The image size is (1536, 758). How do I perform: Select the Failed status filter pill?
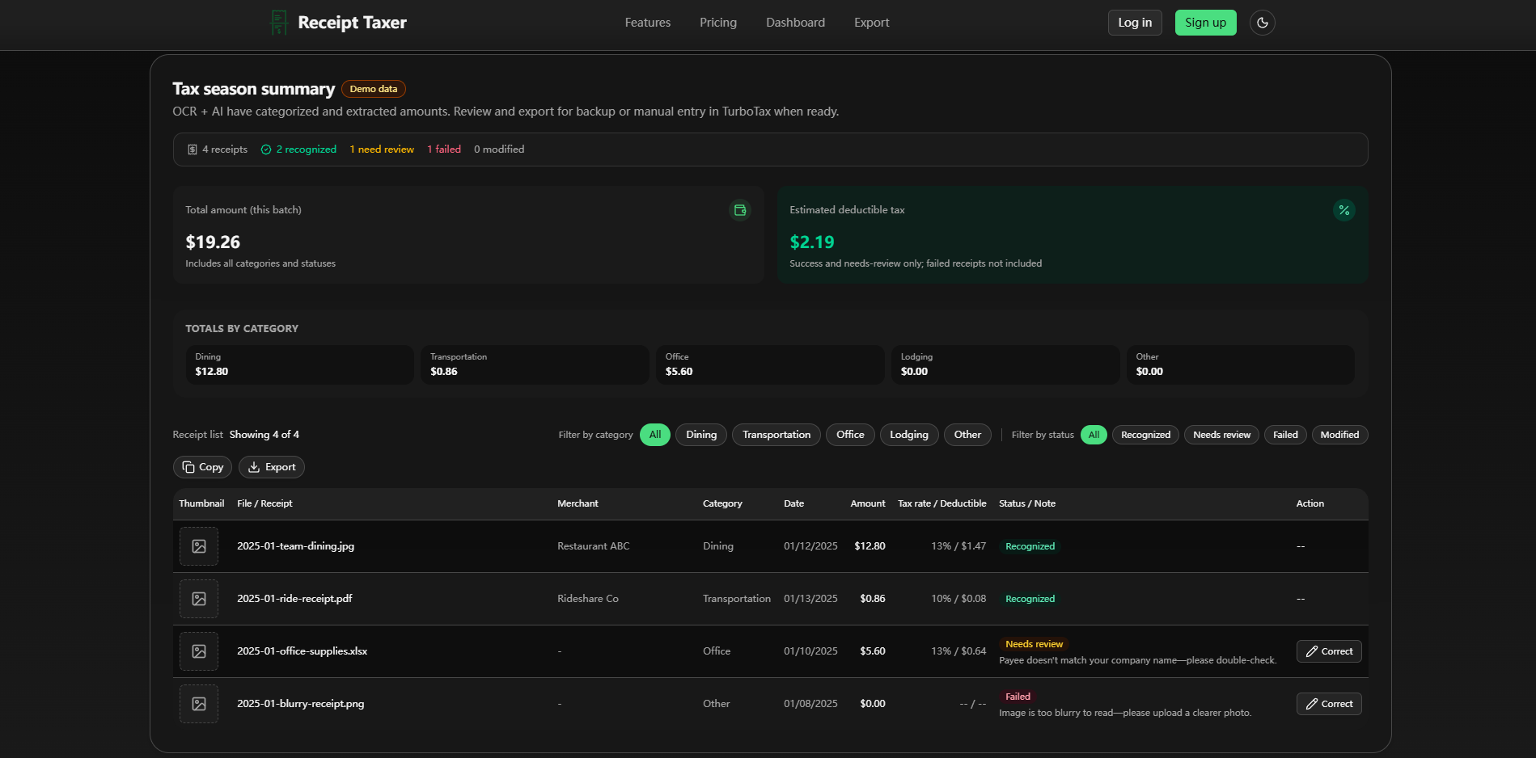1284,435
